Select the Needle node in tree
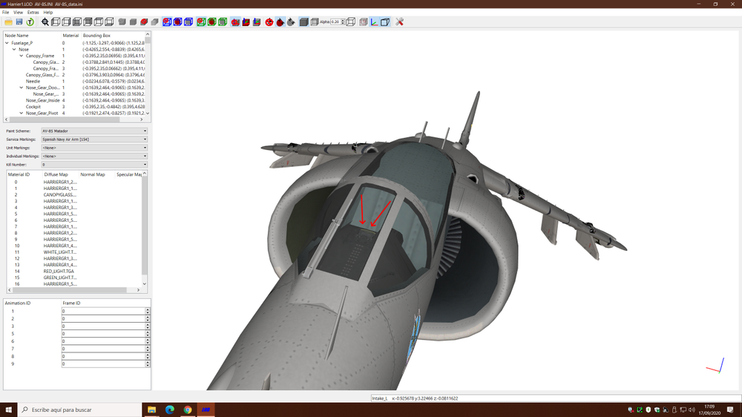742x417 pixels. 33,82
